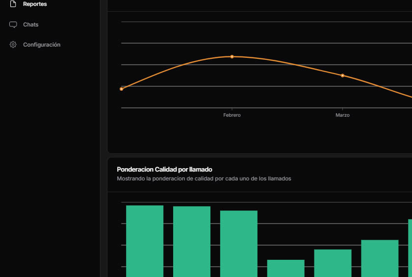Screen dimensions: 412x277
Task: Click the sixth green bar
Action: pos(380,258)
